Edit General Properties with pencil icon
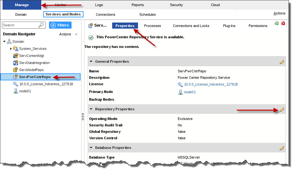The height and width of the screenshot is (174, 294). (282, 62)
